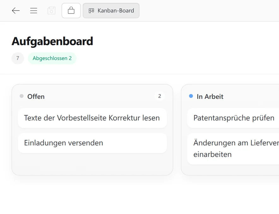This screenshot has width=279, height=214.
Task: Select the Aufgabenboard title
Action: pyautogui.click(x=52, y=41)
